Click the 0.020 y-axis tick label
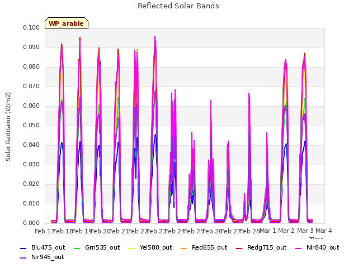 tap(31, 184)
